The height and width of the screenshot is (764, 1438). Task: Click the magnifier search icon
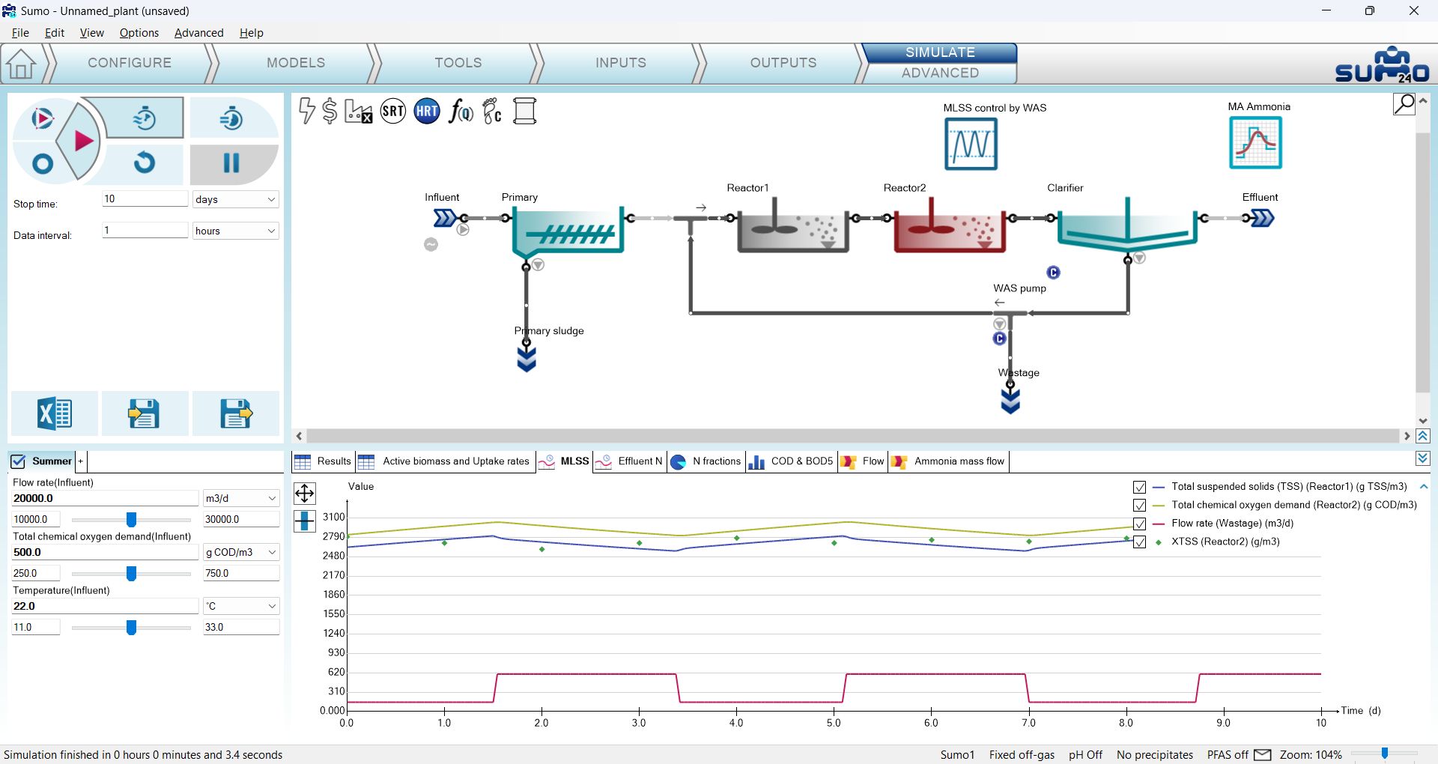pyautogui.click(x=1404, y=104)
